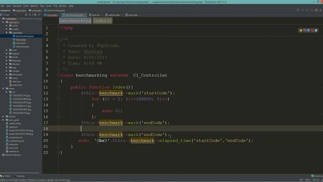Click fold end marker at line 21
This screenshot has height=182, width=323.
tap(59, 146)
